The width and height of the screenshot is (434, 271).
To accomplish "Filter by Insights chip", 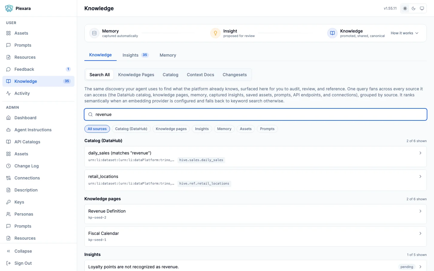I will point(202,129).
